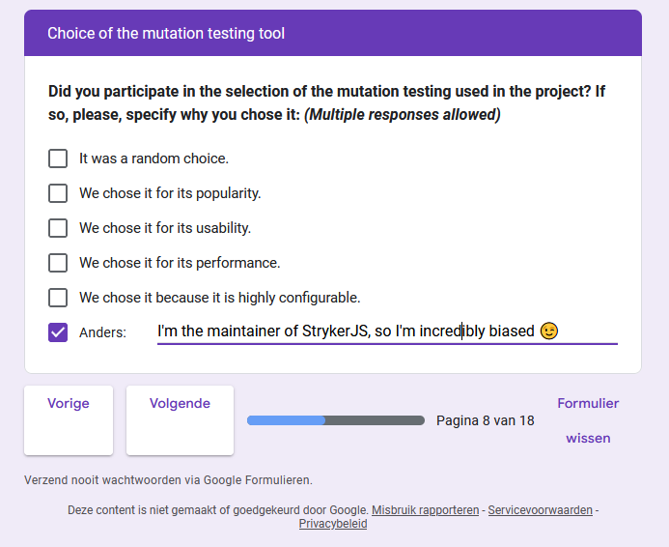Click the page progress bar

[336, 420]
